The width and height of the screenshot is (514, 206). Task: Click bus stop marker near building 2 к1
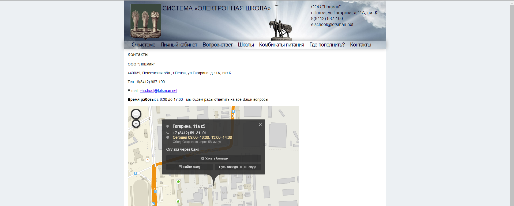pyautogui.click(x=234, y=111)
